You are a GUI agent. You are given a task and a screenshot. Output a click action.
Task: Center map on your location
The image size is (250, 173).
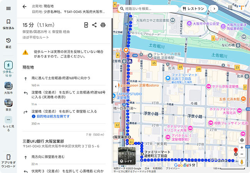[242, 140]
